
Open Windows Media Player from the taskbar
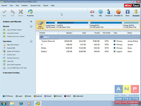tap(29, 104)
